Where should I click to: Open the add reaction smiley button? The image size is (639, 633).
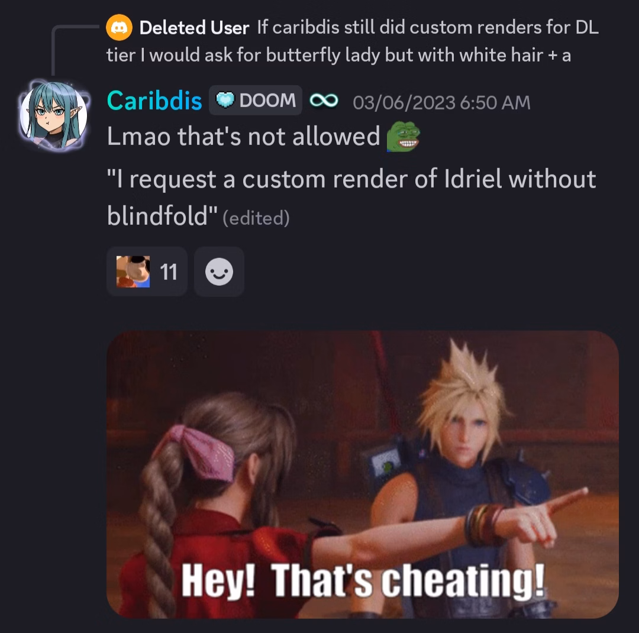coord(220,272)
